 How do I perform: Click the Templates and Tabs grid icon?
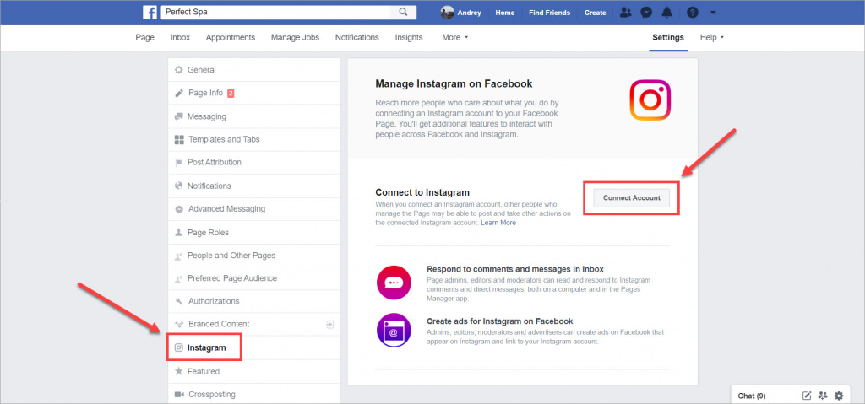pyautogui.click(x=179, y=139)
